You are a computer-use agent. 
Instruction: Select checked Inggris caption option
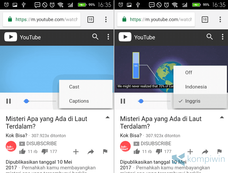click(x=200, y=101)
